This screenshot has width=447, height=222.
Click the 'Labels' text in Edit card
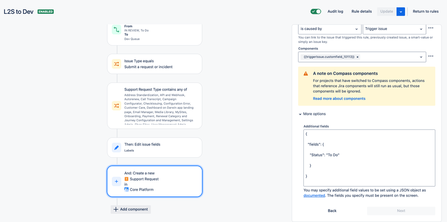[129, 150]
